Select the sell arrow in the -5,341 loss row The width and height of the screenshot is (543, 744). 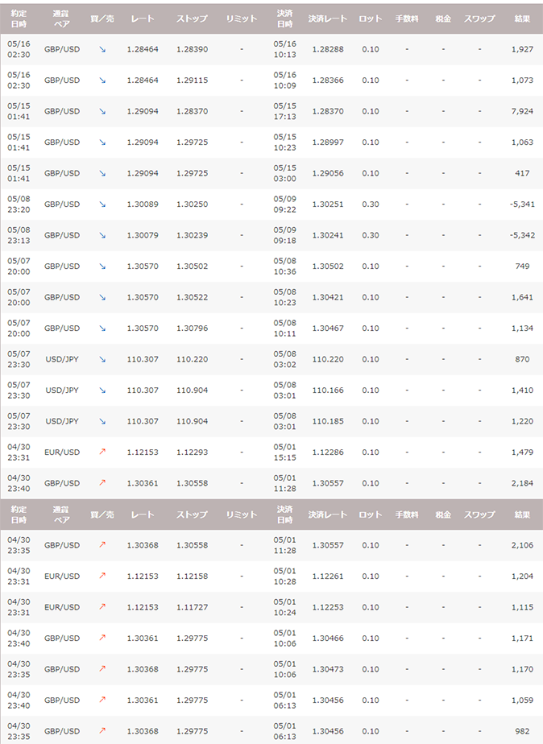click(102, 205)
